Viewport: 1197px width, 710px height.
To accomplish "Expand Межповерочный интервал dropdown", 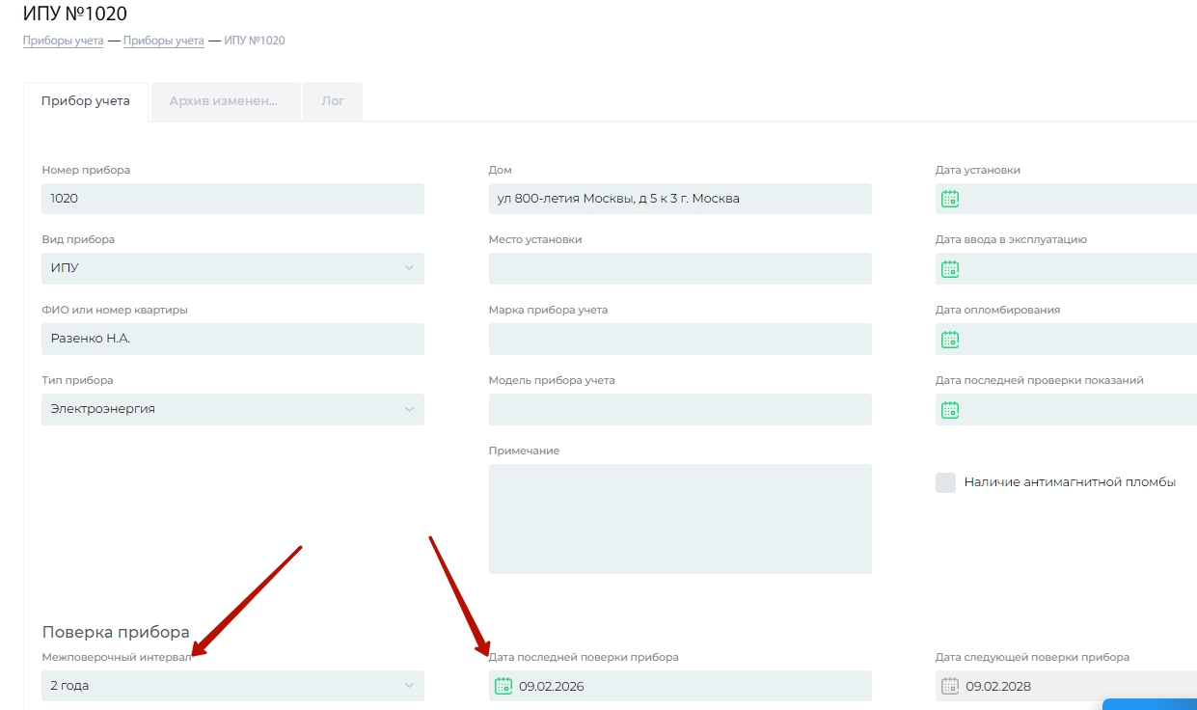I will pyautogui.click(x=232, y=686).
